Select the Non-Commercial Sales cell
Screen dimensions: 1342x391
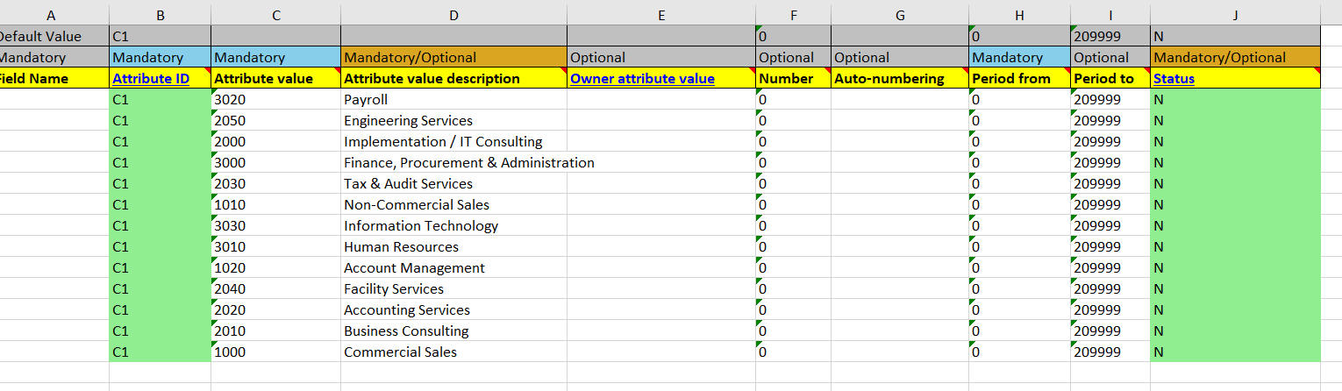click(453, 204)
